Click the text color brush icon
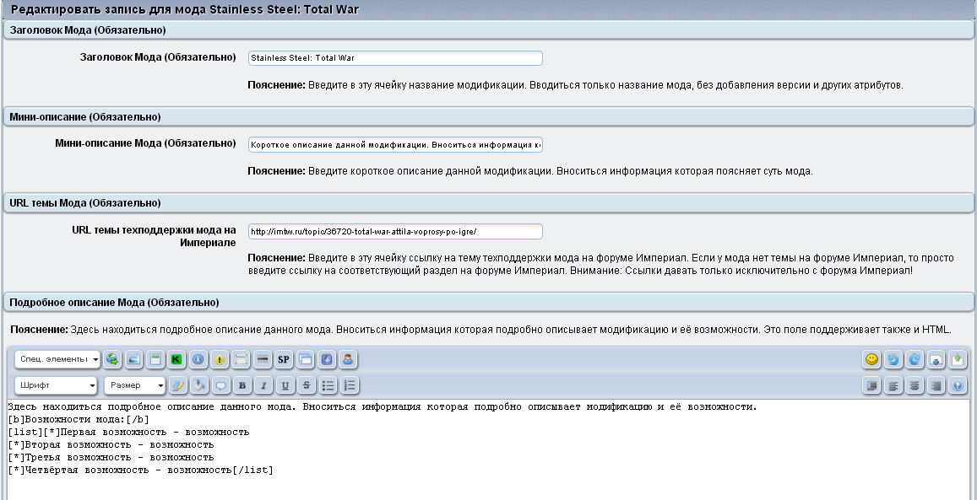Screen dimensions: 977x500 point(177,385)
